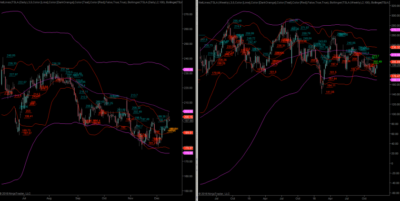
Task: Click the magenta 169.13 price marker on weekly chart
Action: click(395, 80)
